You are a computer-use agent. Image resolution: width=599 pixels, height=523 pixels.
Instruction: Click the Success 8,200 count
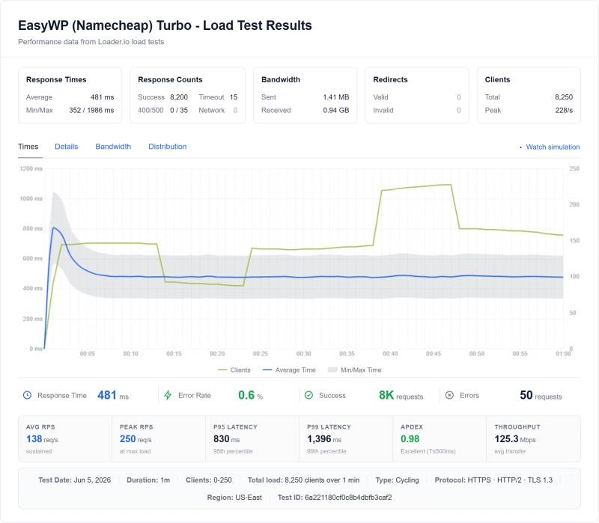point(179,97)
